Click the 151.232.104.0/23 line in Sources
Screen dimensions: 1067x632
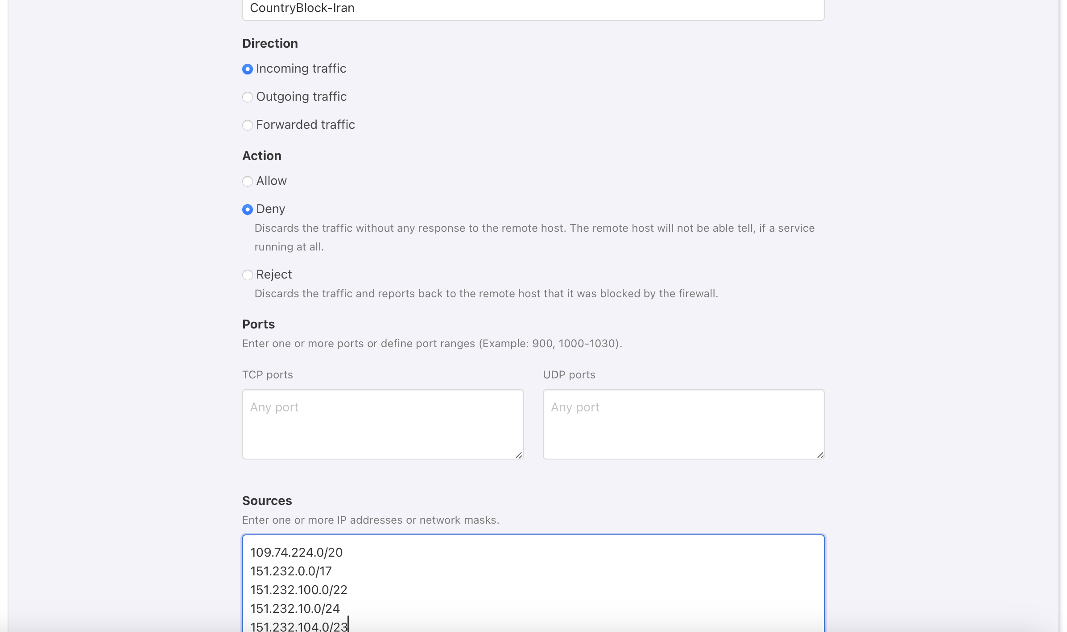[299, 626]
